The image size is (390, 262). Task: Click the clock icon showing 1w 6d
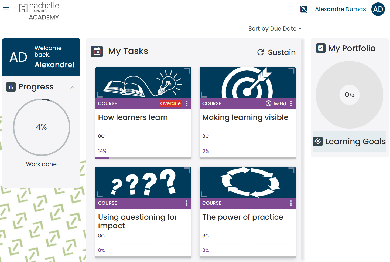pos(268,103)
